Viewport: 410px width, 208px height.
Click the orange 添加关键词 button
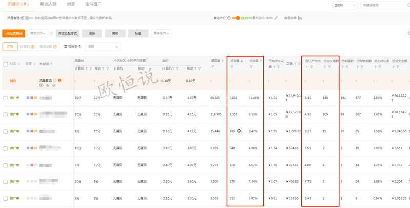pyautogui.click(x=13, y=33)
